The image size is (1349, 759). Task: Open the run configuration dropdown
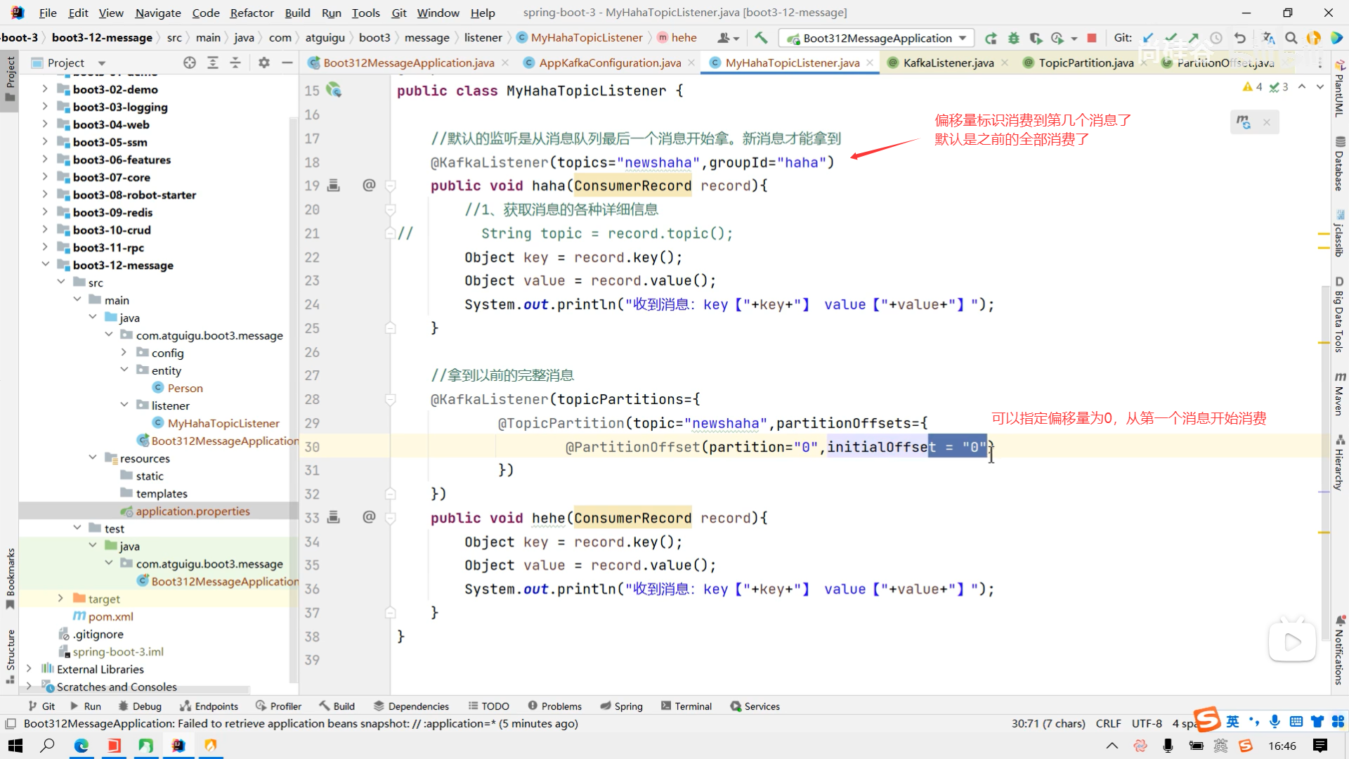coord(963,38)
